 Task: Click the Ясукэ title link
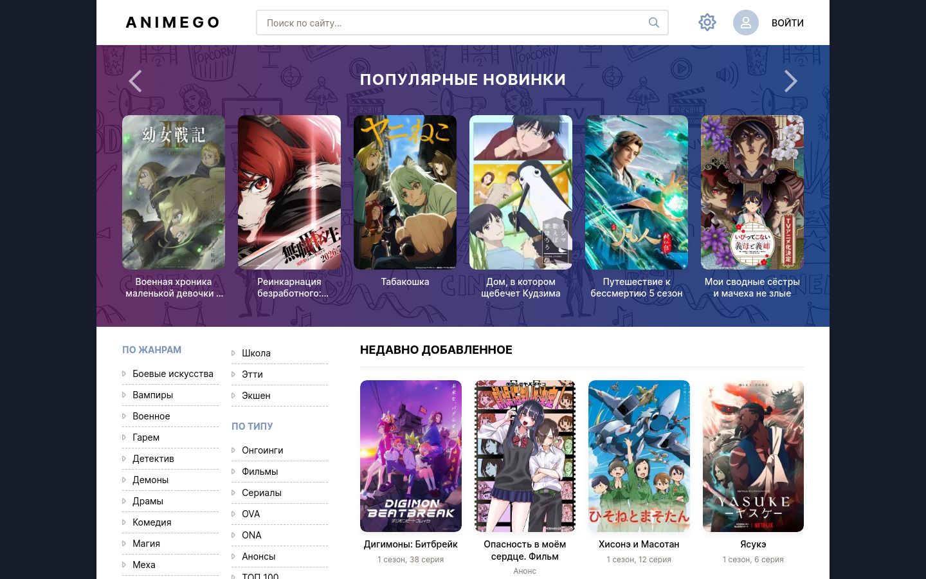pos(753,544)
